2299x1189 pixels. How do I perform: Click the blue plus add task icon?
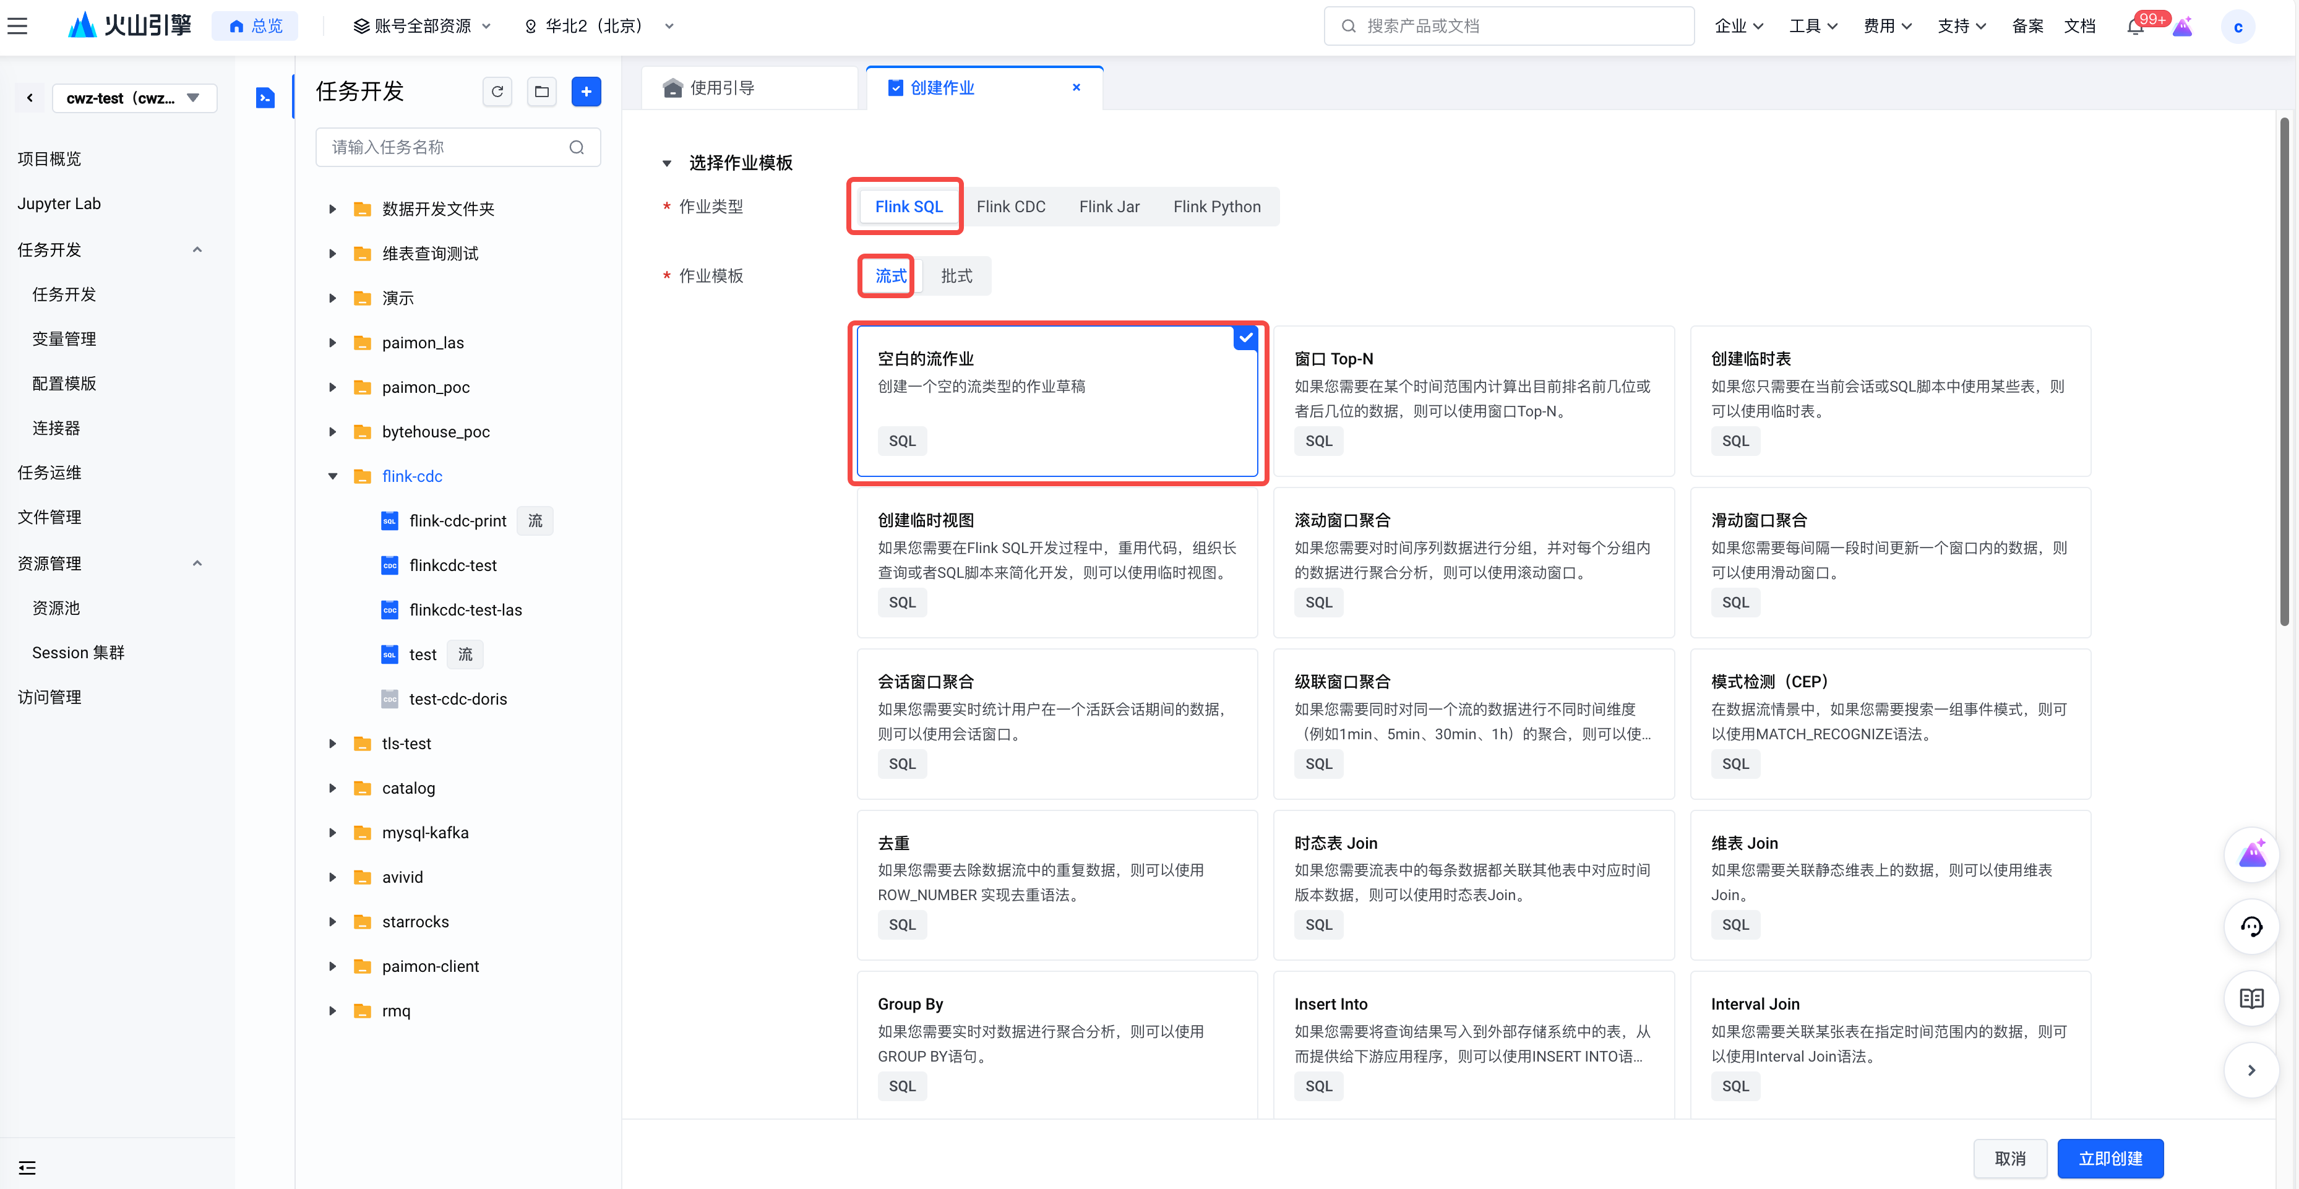tap(585, 91)
